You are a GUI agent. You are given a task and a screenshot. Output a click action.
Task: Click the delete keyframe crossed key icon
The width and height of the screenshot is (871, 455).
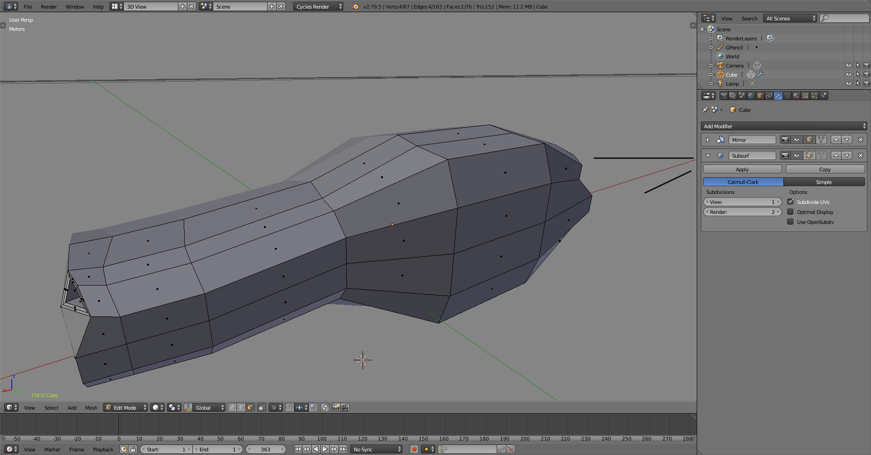[511, 449]
